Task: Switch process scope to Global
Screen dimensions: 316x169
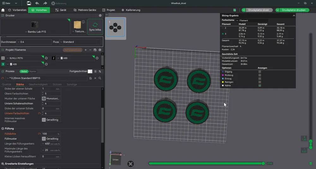Action: point(24,71)
